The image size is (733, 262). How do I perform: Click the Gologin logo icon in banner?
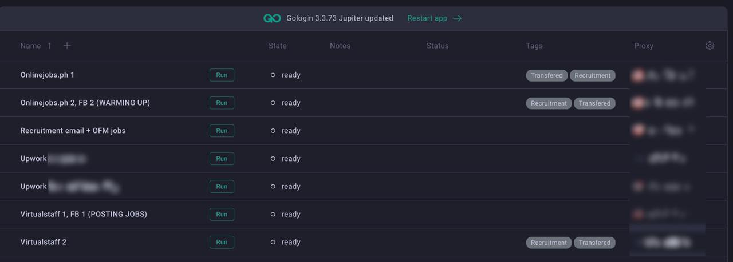272,18
